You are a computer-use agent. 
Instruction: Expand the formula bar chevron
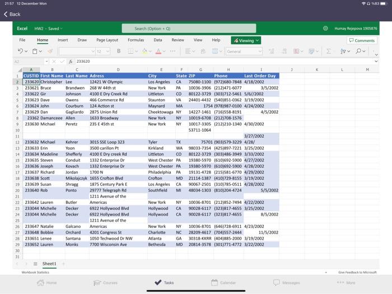376,61
